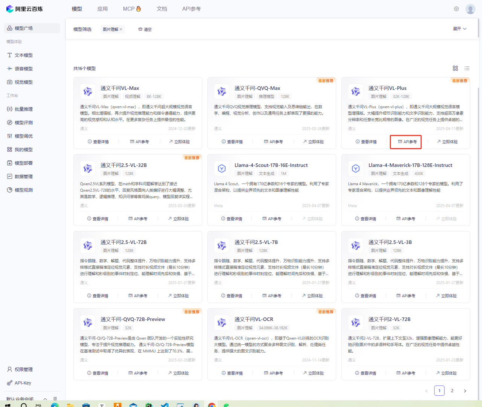Open the user avatar menu
Image resolution: width=482 pixels, height=407 pixels.
coord(470,9)
